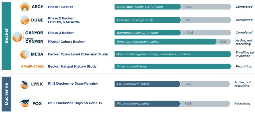This screenshot has width=255, height=113.
Task: Click the Becker Open Label Extension Study label
Action: pos(78,54)
